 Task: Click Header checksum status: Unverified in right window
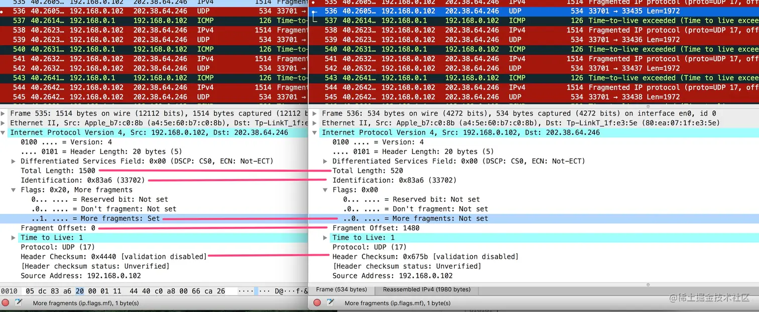407,266
